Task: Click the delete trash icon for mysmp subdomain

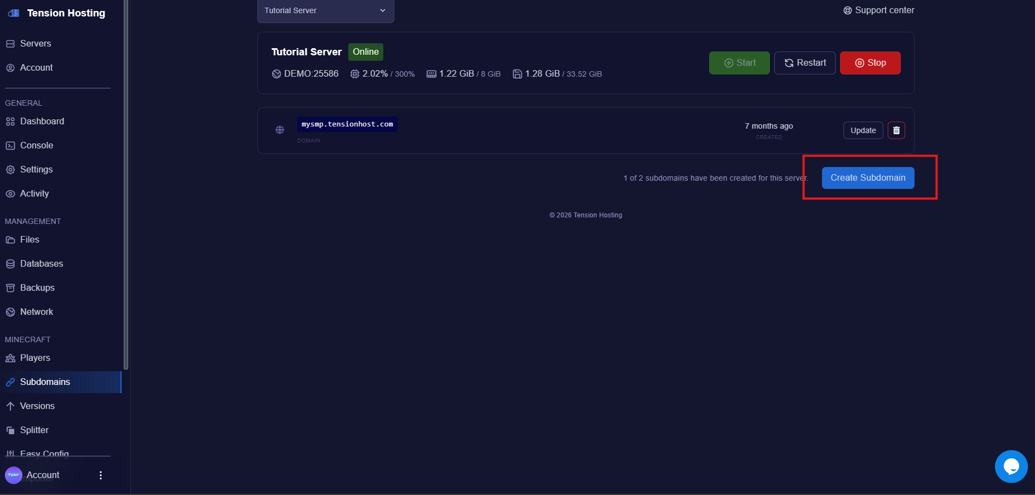Action: click(x=896, y=130)
